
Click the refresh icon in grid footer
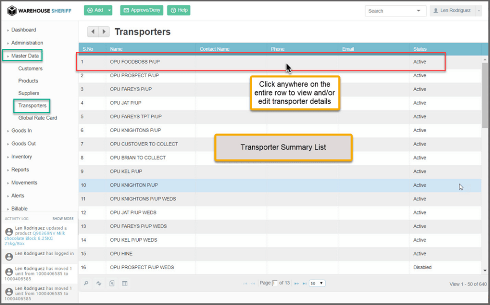pyautogui.click(x=99, y=283)
